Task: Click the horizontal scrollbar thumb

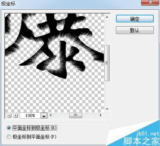Action: coord(76,115)
